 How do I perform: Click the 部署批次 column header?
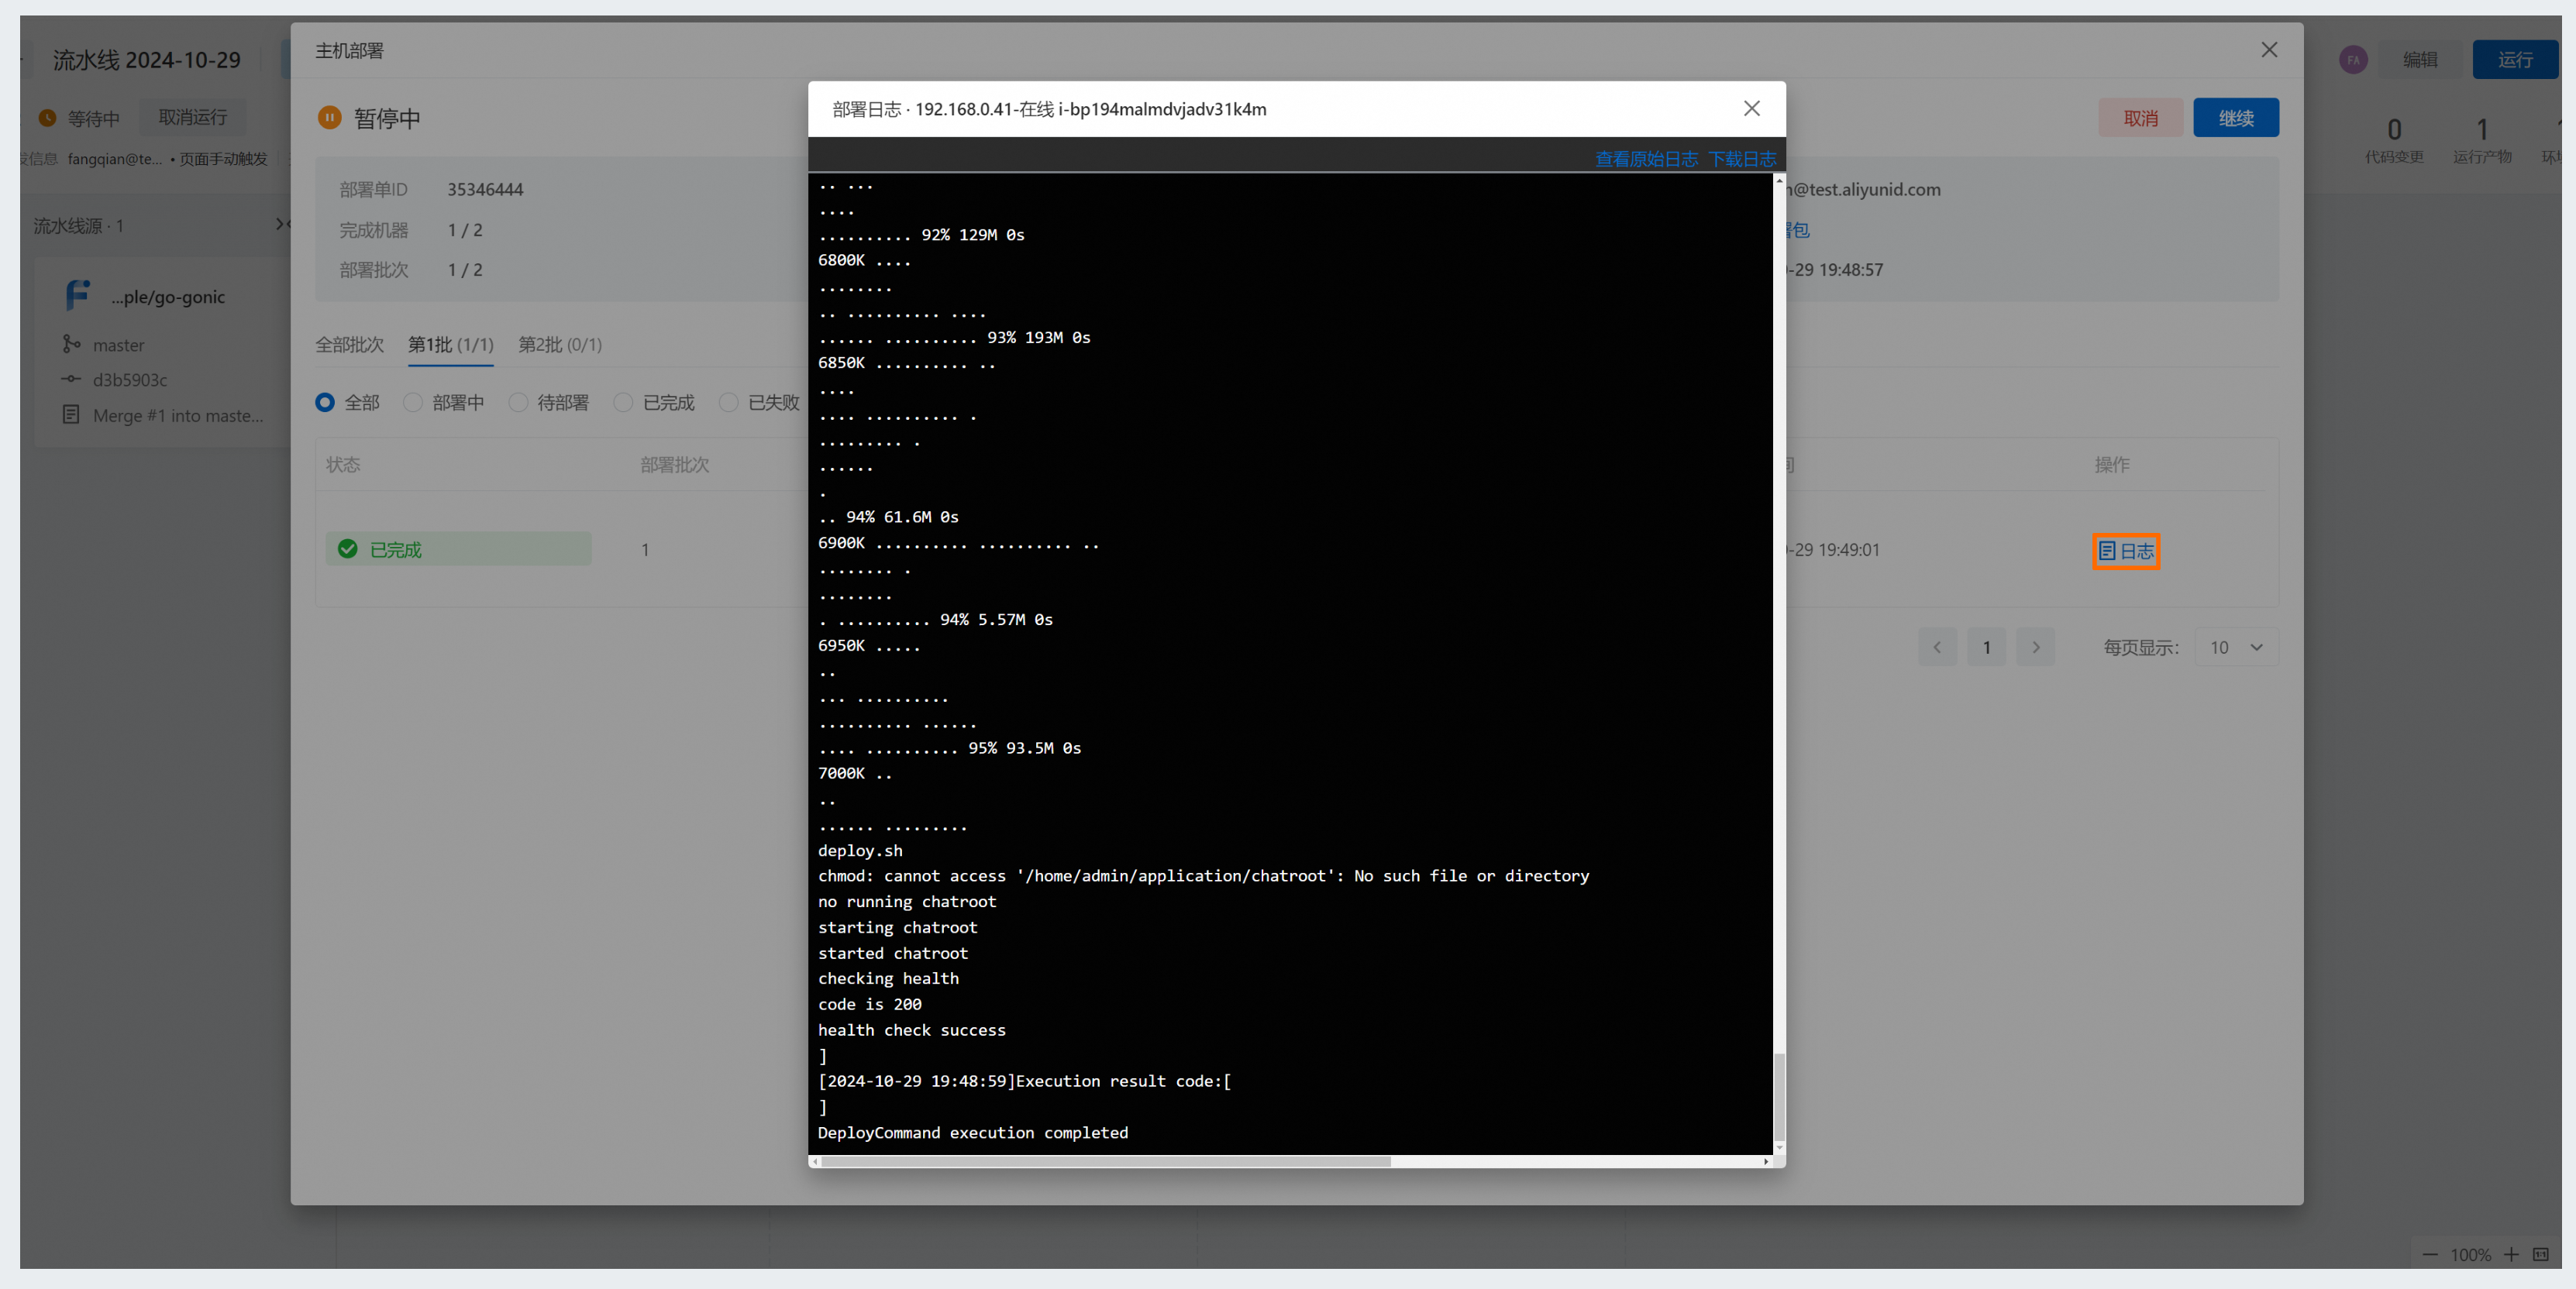coord(675,465)
